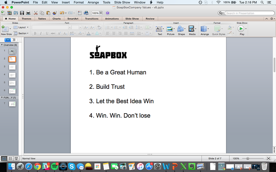Viewport: 276px width, 172px height.
Task: Click the Print icon in the toolbar
Action: 28,13
